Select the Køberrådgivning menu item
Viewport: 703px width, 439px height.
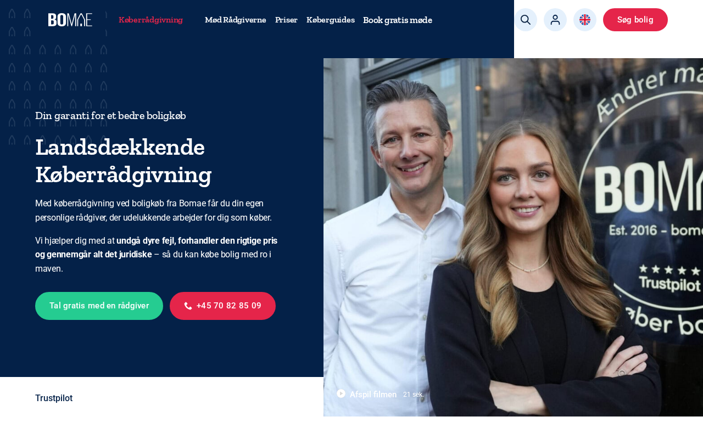[x=150, y=20]
